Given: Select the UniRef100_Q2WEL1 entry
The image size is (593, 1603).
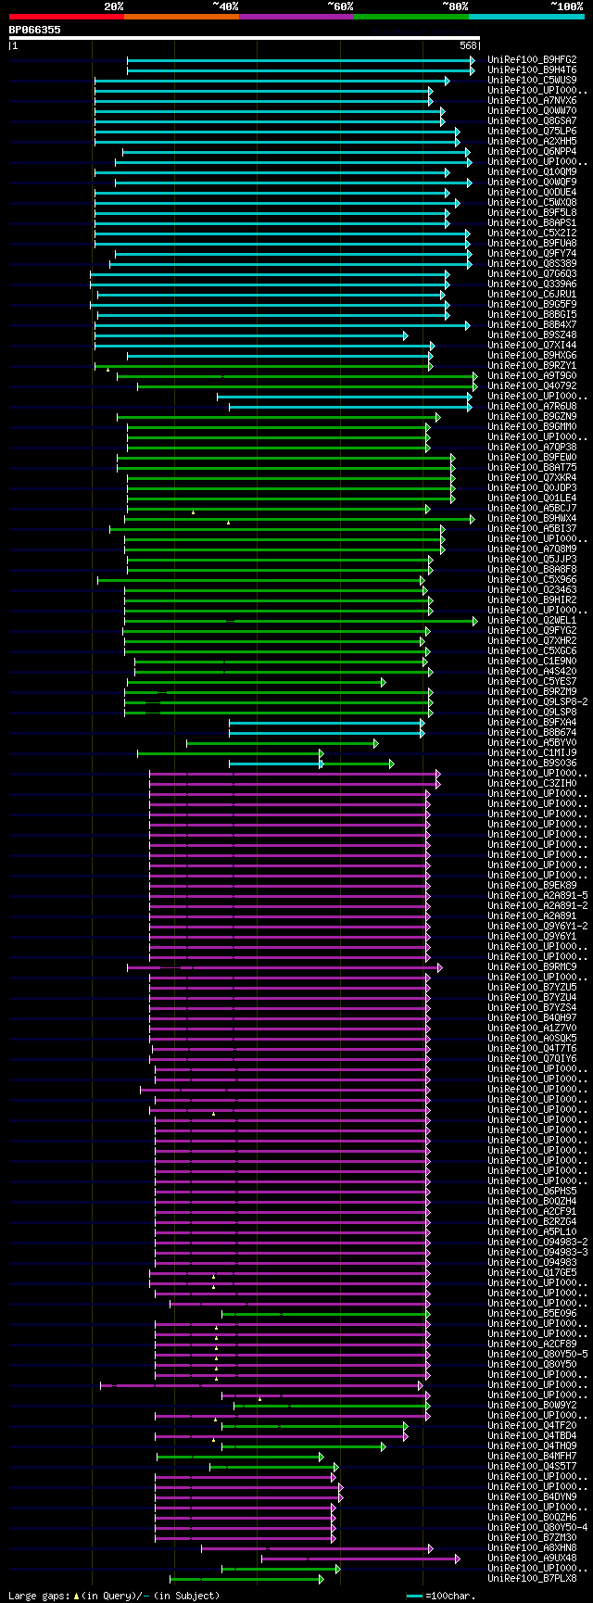Looking at the screenshot, I should tap(532, 620).
